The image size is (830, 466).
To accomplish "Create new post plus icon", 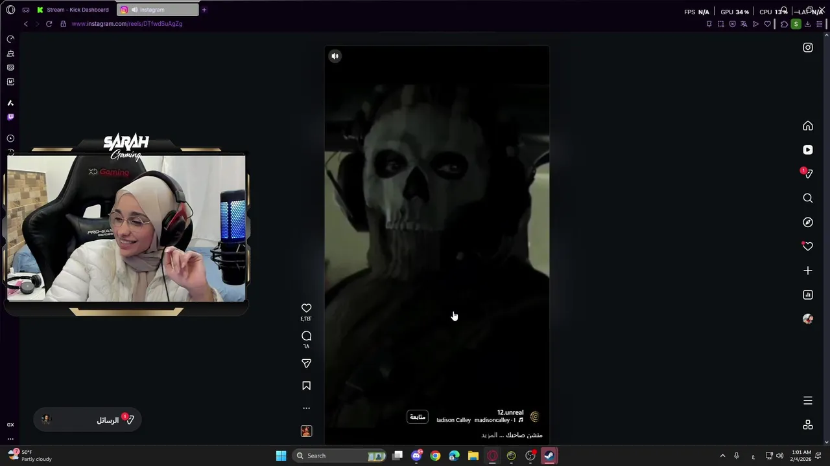I will click(807, 271).
